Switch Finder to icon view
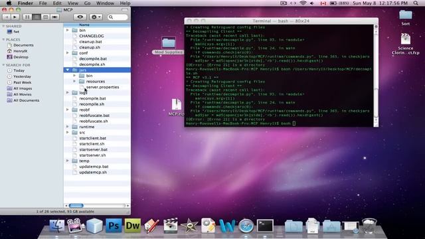Screen dimensions: 425x239 (27, 17)
